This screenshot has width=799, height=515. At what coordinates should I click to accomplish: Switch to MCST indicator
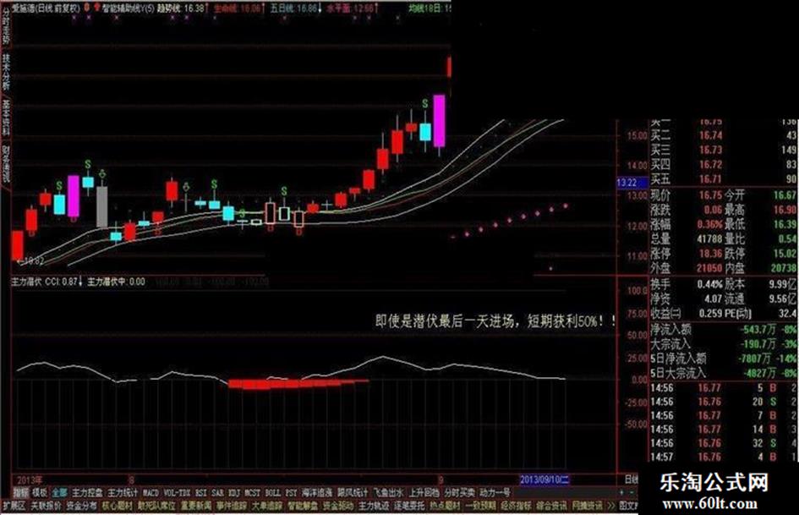pyautogui.click(x=253, y=493)
